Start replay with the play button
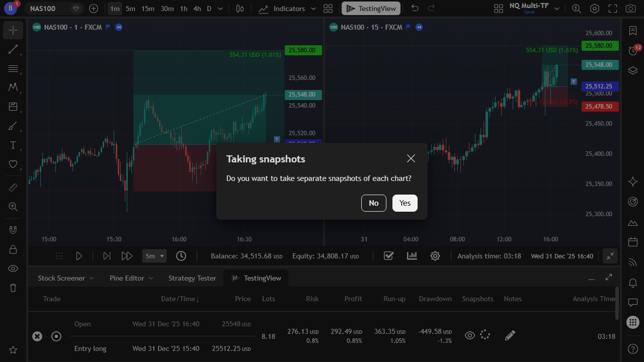Viewport: 644px width, 362px height. pyautogui.click(x=79, y=256)
